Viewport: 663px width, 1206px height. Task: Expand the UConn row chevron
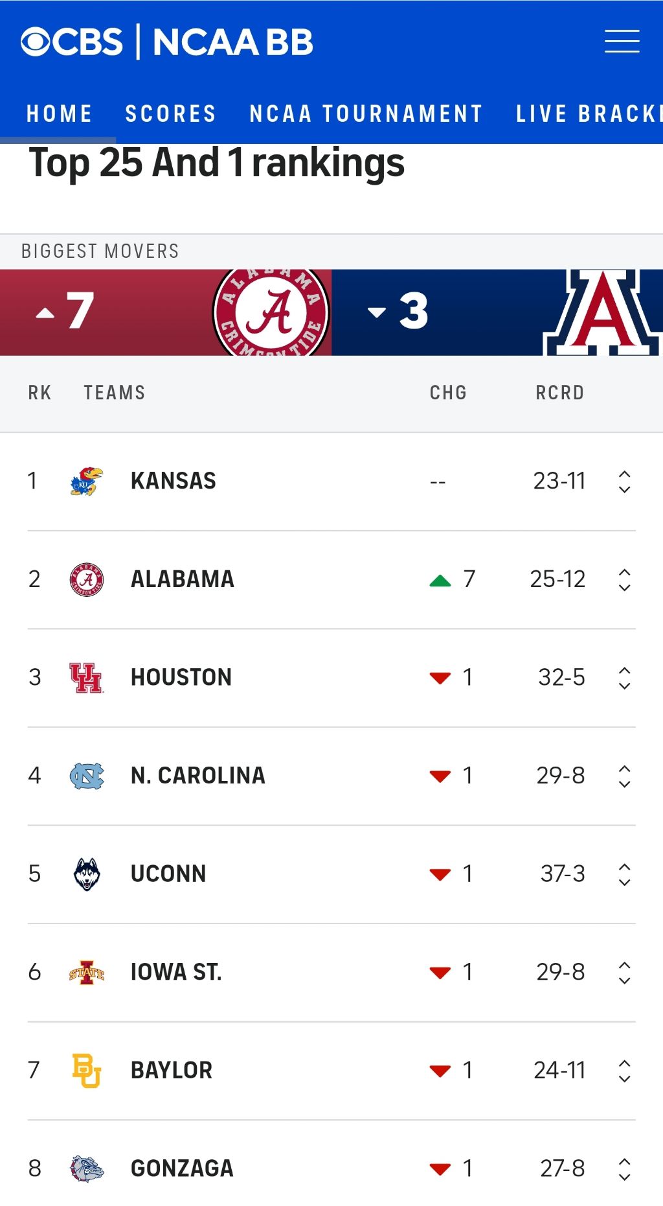coord(624,874)
